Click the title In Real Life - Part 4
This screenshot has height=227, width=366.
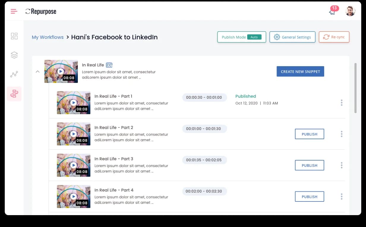click(114, 190)
